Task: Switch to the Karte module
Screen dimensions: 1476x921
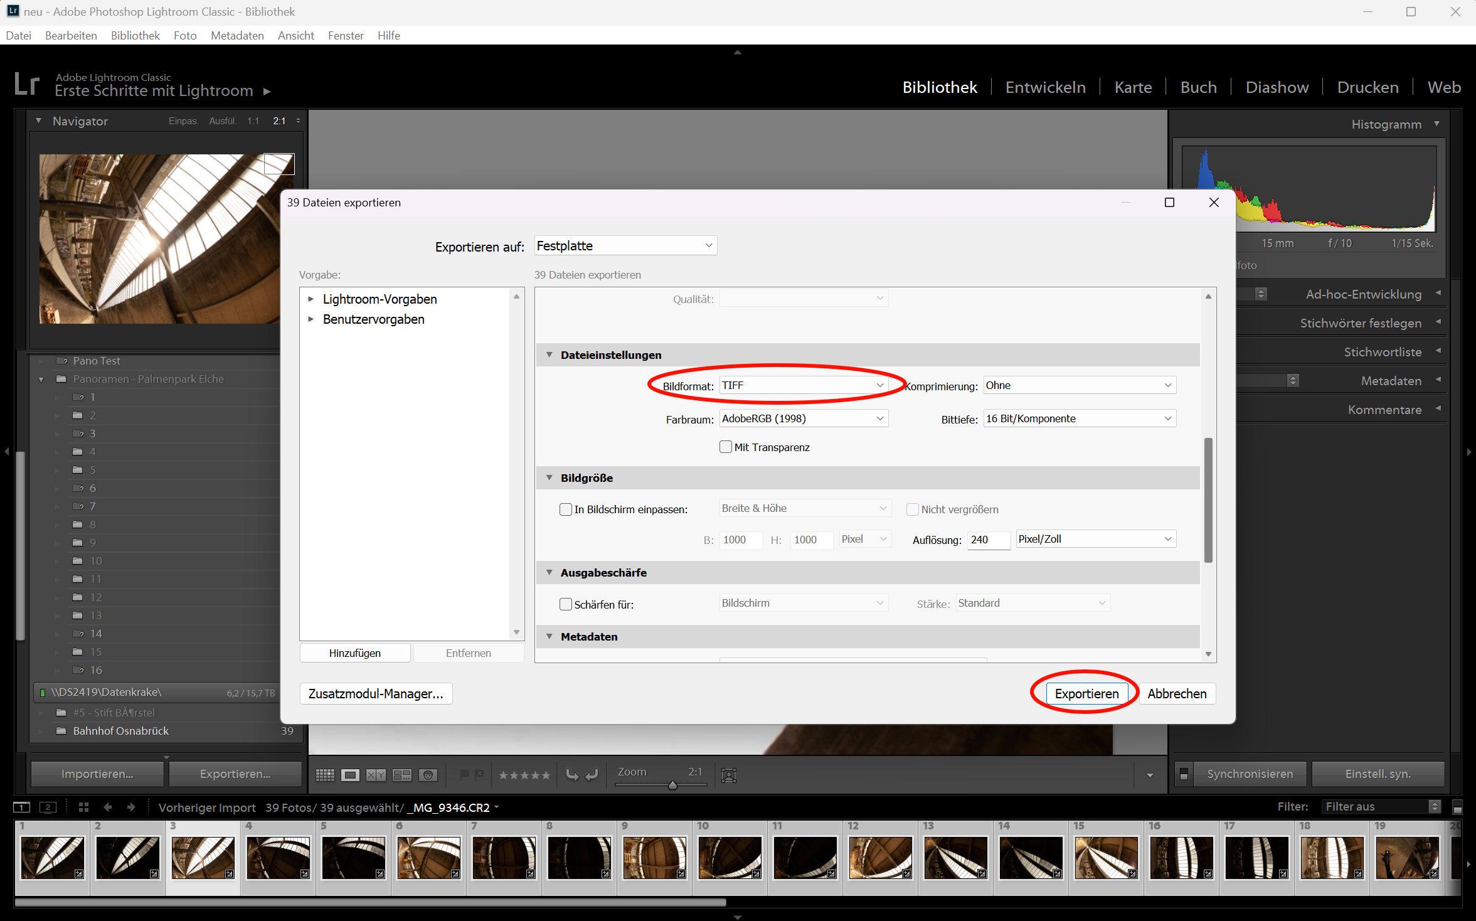Action: point(1133,87)
